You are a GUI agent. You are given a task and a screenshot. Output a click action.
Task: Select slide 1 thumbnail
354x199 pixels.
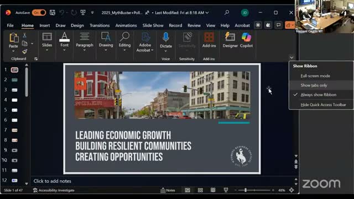point(14,70)
